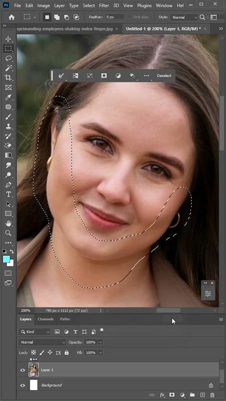Hide the Background layer eye

pos(22,385)
